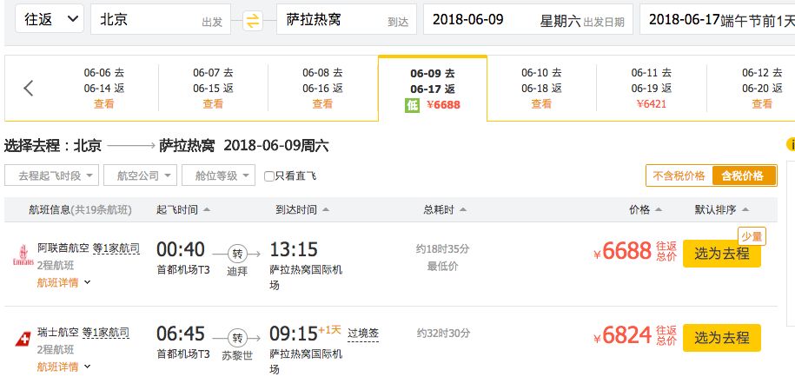
Task: Sort by total duration
Action: click(445, 210)
